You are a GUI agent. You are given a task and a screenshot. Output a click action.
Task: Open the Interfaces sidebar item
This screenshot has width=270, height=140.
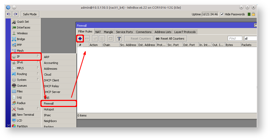[24, 27]
